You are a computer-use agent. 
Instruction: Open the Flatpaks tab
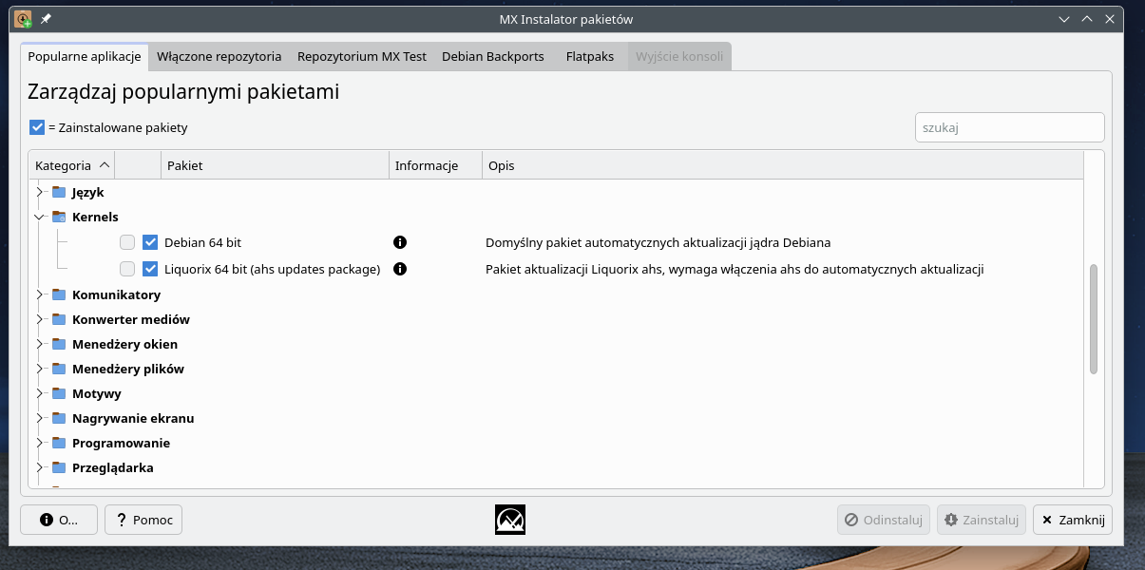590,56
